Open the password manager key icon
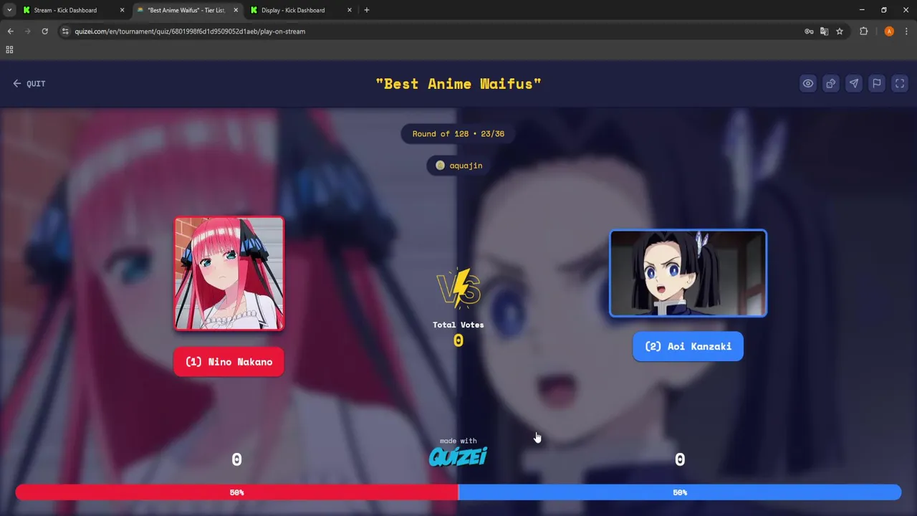 809,32
